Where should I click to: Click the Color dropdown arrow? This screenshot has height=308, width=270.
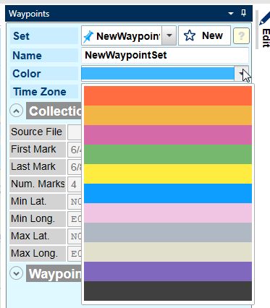(242, 74)
